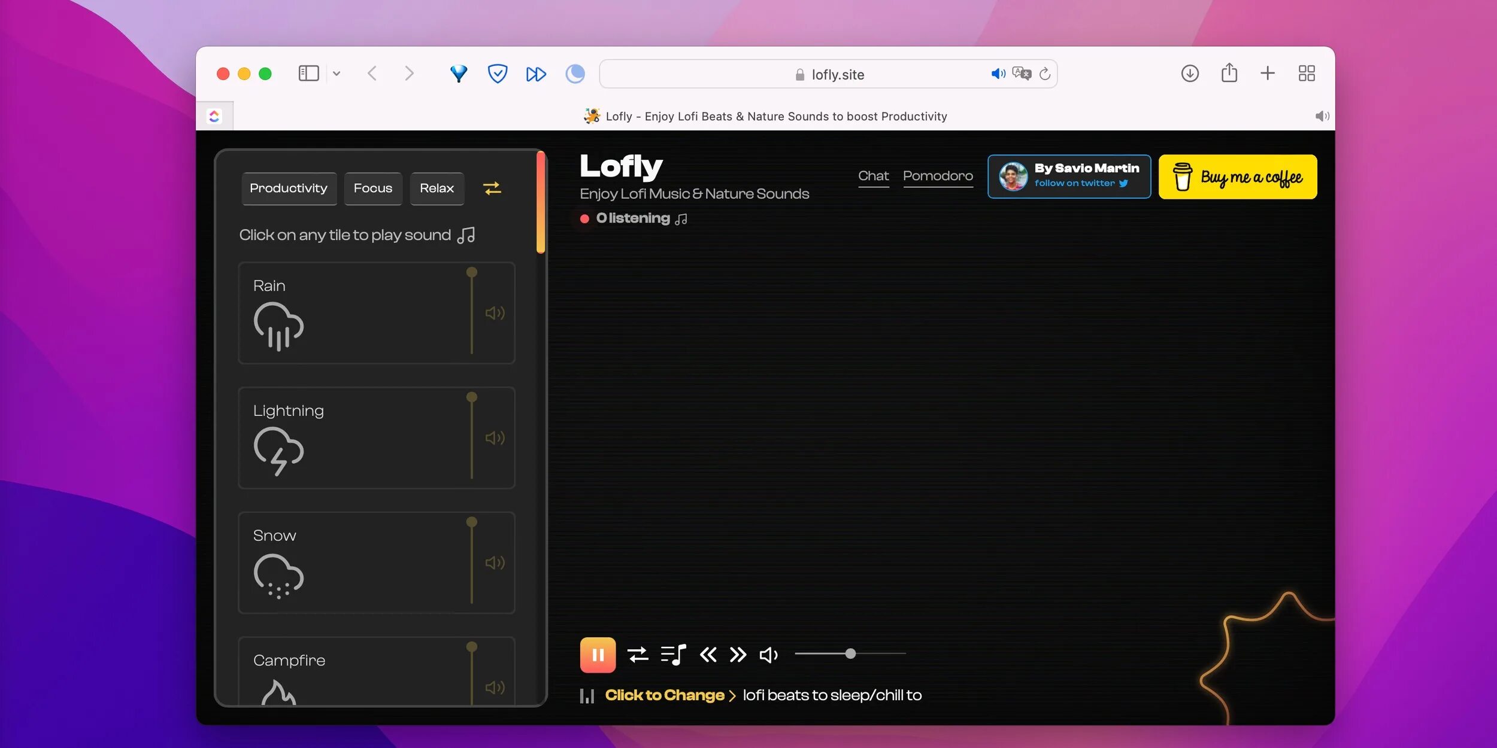This screenshot has width=1497, height=748.
Task: Adjust the main music volume slider
Action: coord(850,654)
